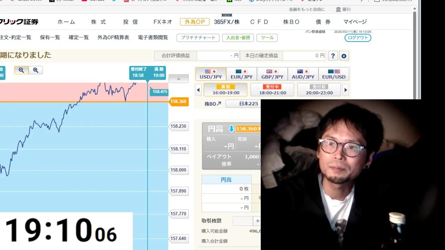Screen dimensions: 445x250
Task: Open the 365FX/株 menu
Action: coord(227,22)
